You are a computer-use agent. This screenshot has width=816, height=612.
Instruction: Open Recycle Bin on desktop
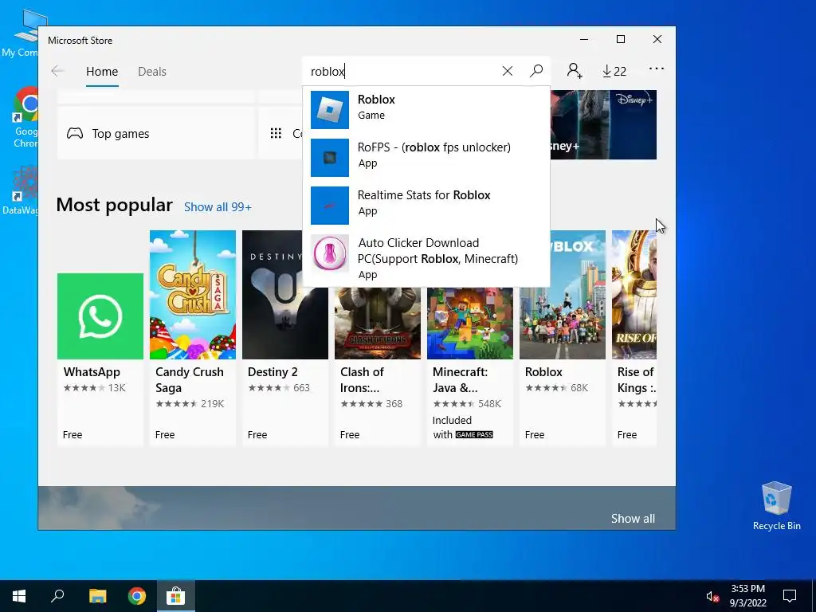776,505
